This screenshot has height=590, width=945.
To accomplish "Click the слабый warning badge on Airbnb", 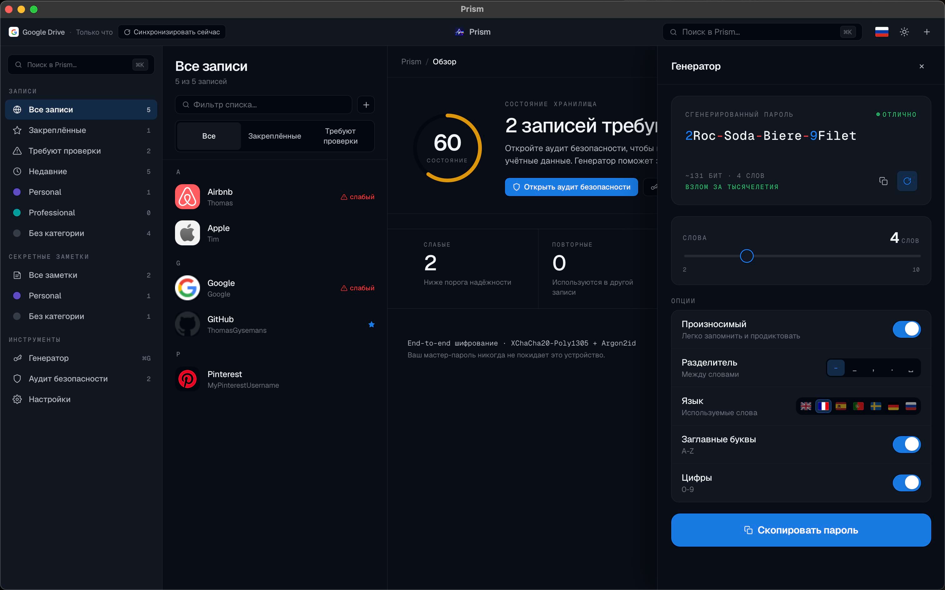I will (357, 197).
